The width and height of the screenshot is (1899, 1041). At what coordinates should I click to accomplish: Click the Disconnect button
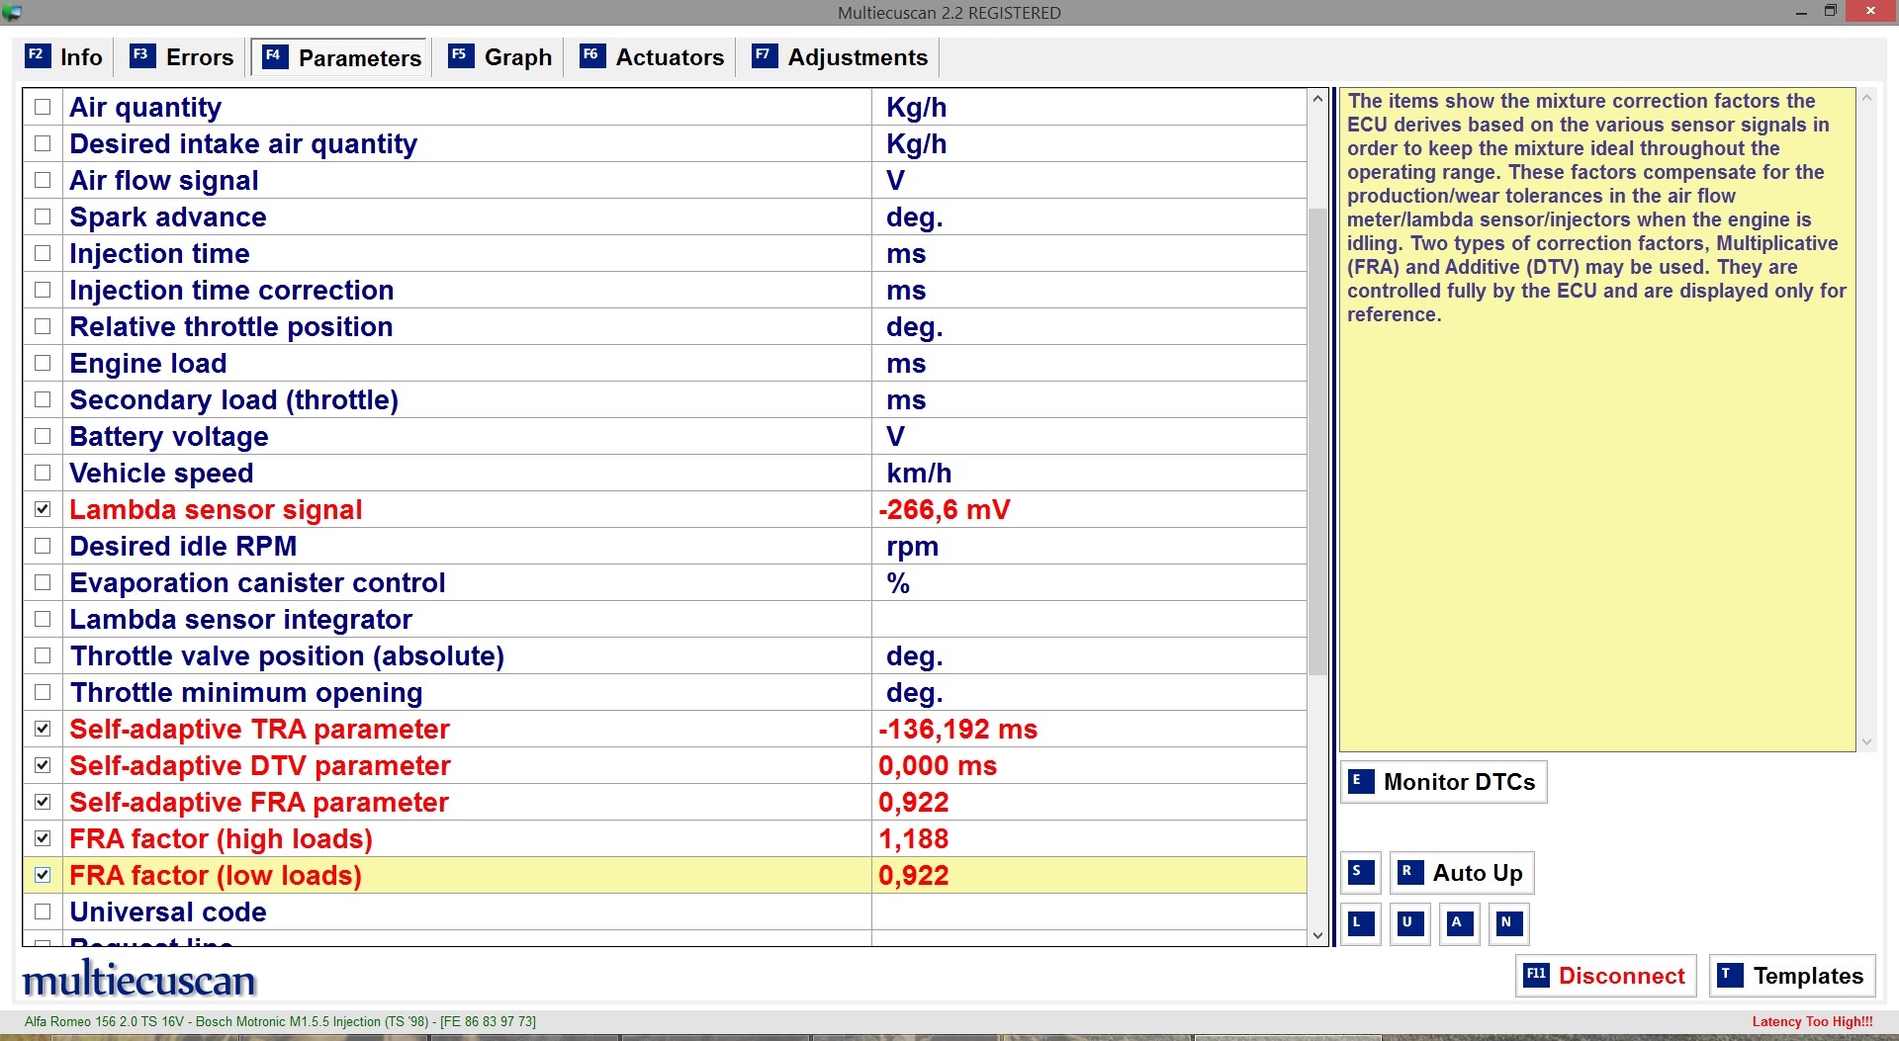[x=1605, y=976]
